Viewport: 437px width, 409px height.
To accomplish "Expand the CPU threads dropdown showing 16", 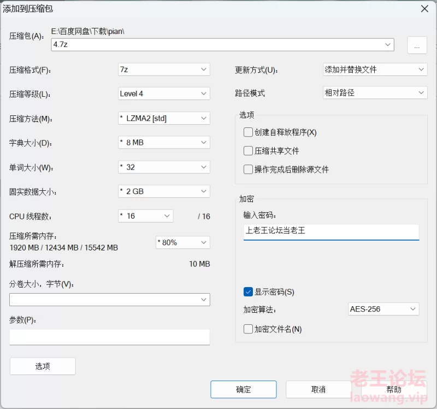I will tap(145, 216).
